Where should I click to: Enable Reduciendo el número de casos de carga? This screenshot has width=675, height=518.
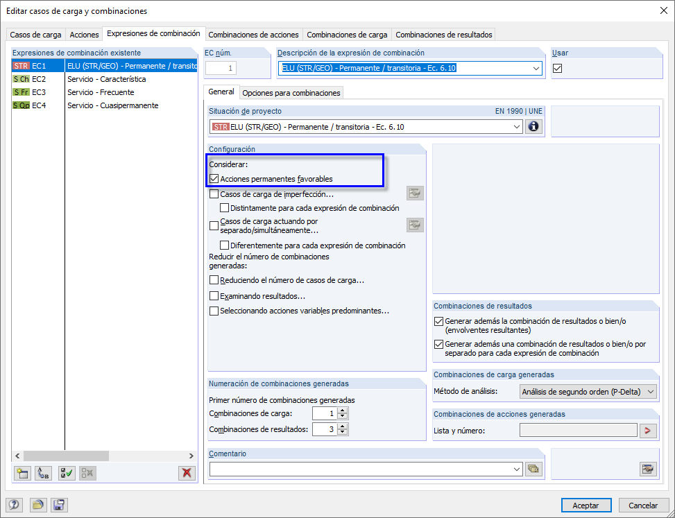[x=214, y=280]
